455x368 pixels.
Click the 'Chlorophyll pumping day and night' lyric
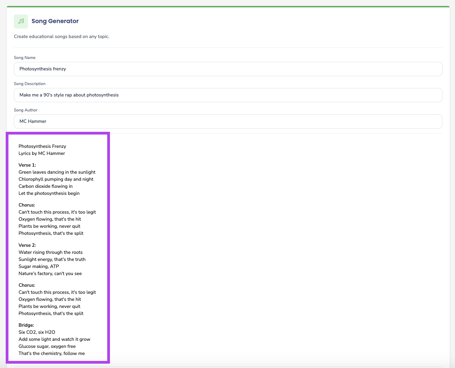pyautogui.click(x=56, y=179)
